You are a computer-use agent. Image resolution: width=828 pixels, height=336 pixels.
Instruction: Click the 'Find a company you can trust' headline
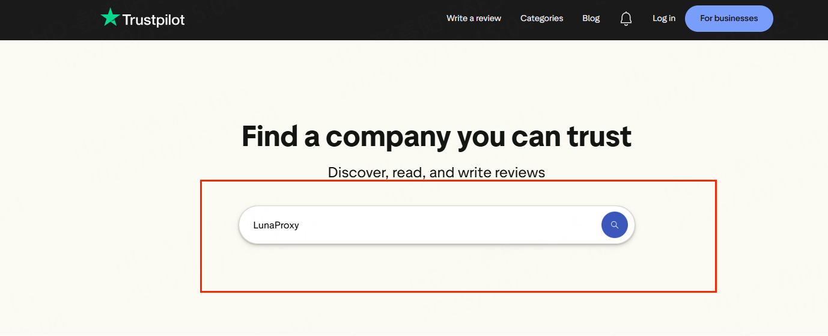tap(436, 136)
